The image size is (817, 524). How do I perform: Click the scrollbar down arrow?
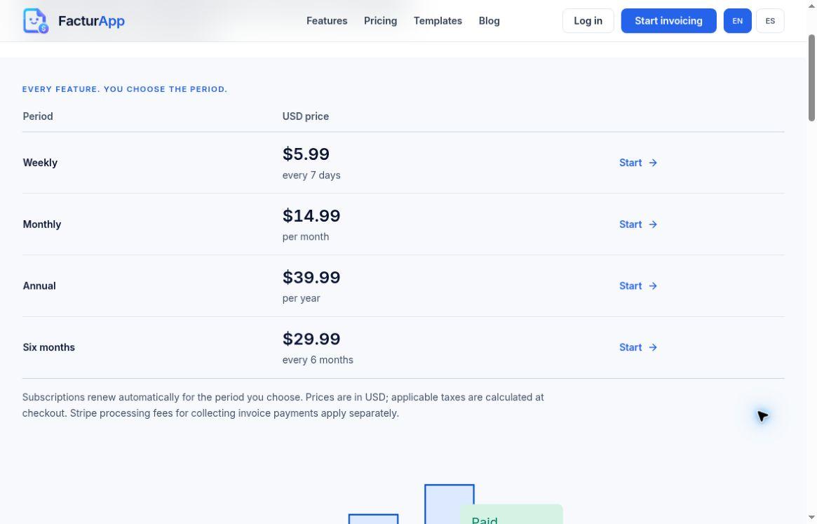click(x=811, y=518)
